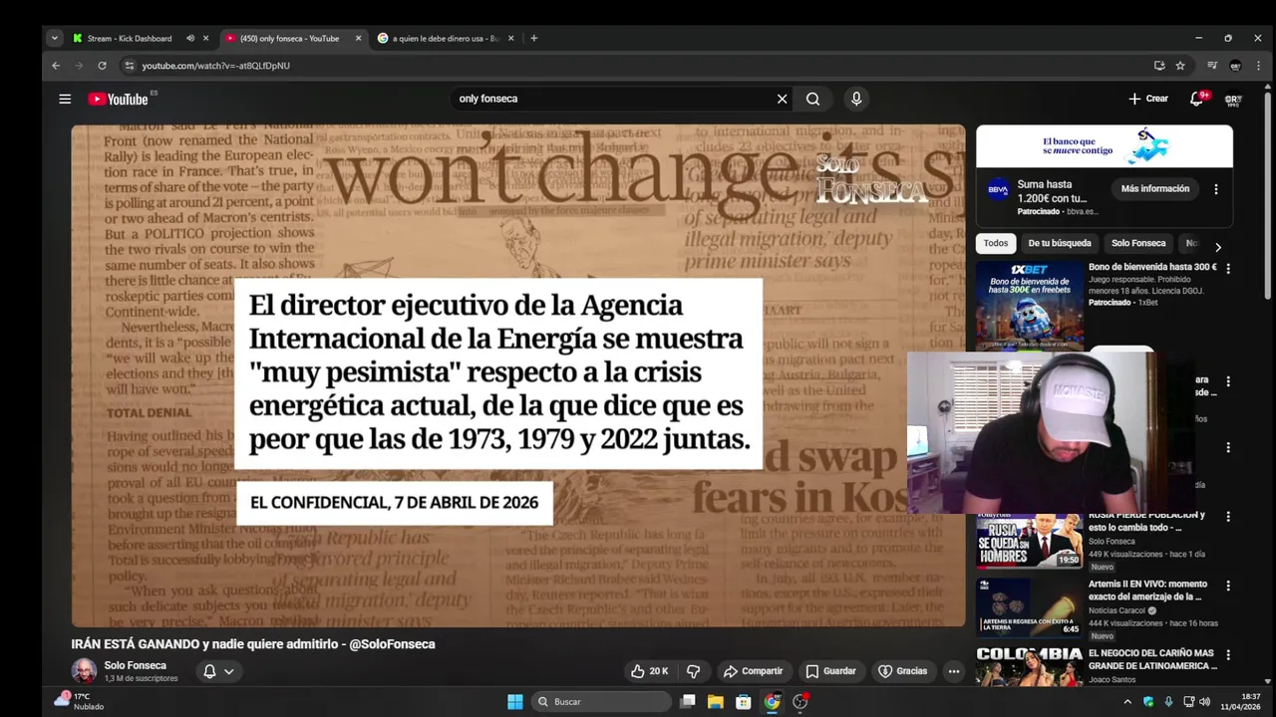Bookmark this page with the star
This screenshot has width=1276, height=717.
1180,66
